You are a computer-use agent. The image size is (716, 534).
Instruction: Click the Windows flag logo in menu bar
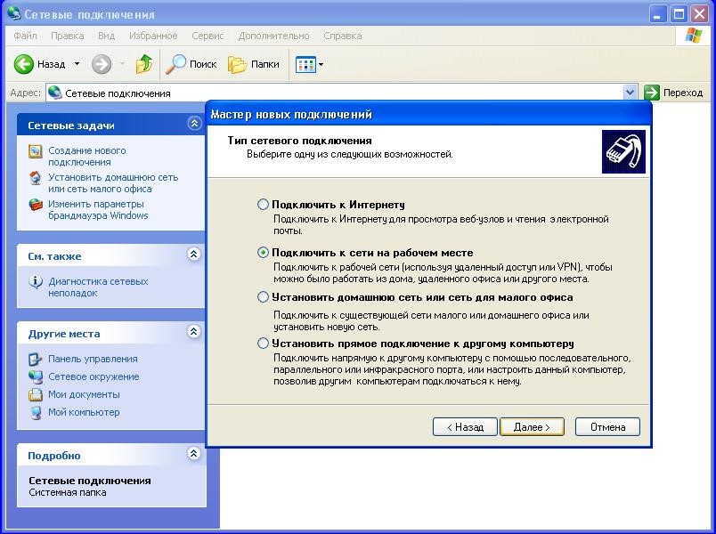tap(693, 36)
